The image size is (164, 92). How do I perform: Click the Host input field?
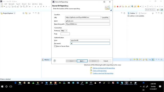pos(87,21)
